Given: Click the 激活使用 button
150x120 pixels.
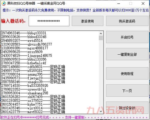Looking at the screenshot, I should [88, 21].
